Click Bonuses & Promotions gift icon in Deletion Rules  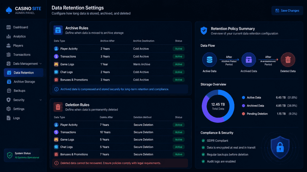[56, 154]
